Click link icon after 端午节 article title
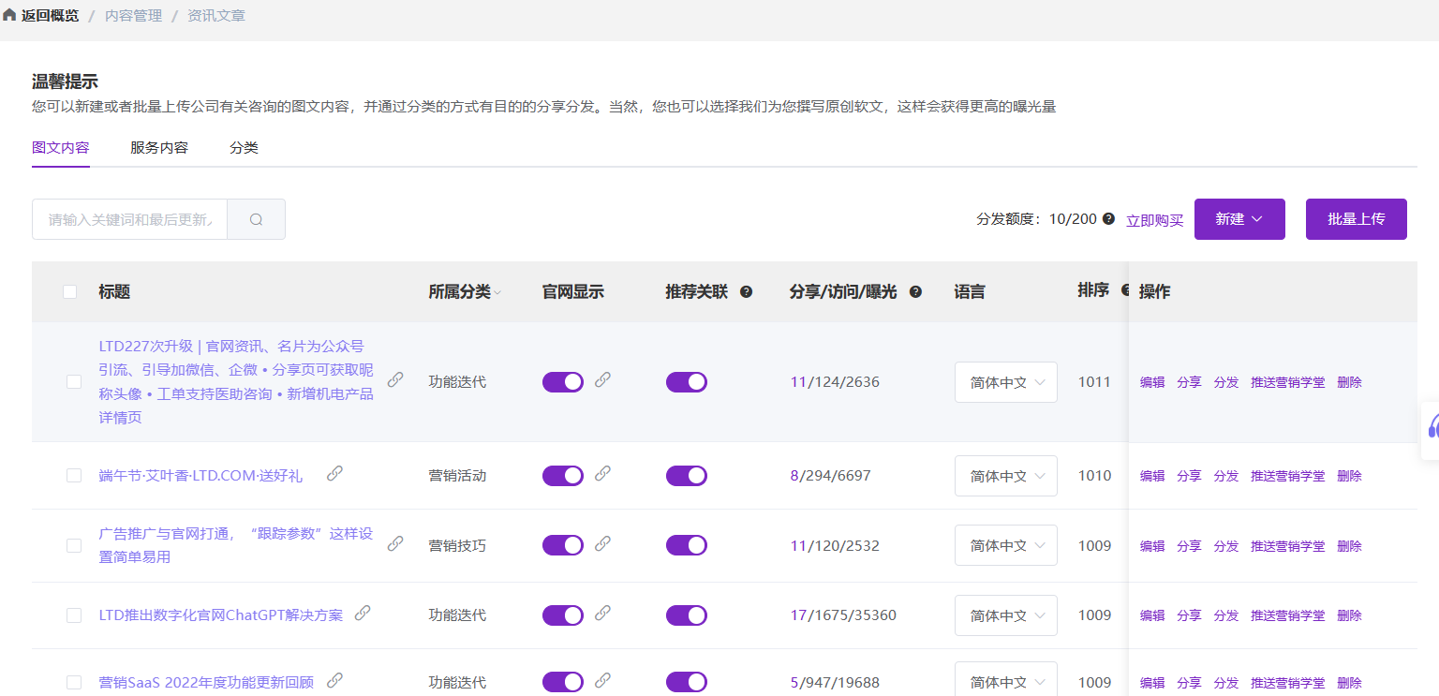 [334, 474]
